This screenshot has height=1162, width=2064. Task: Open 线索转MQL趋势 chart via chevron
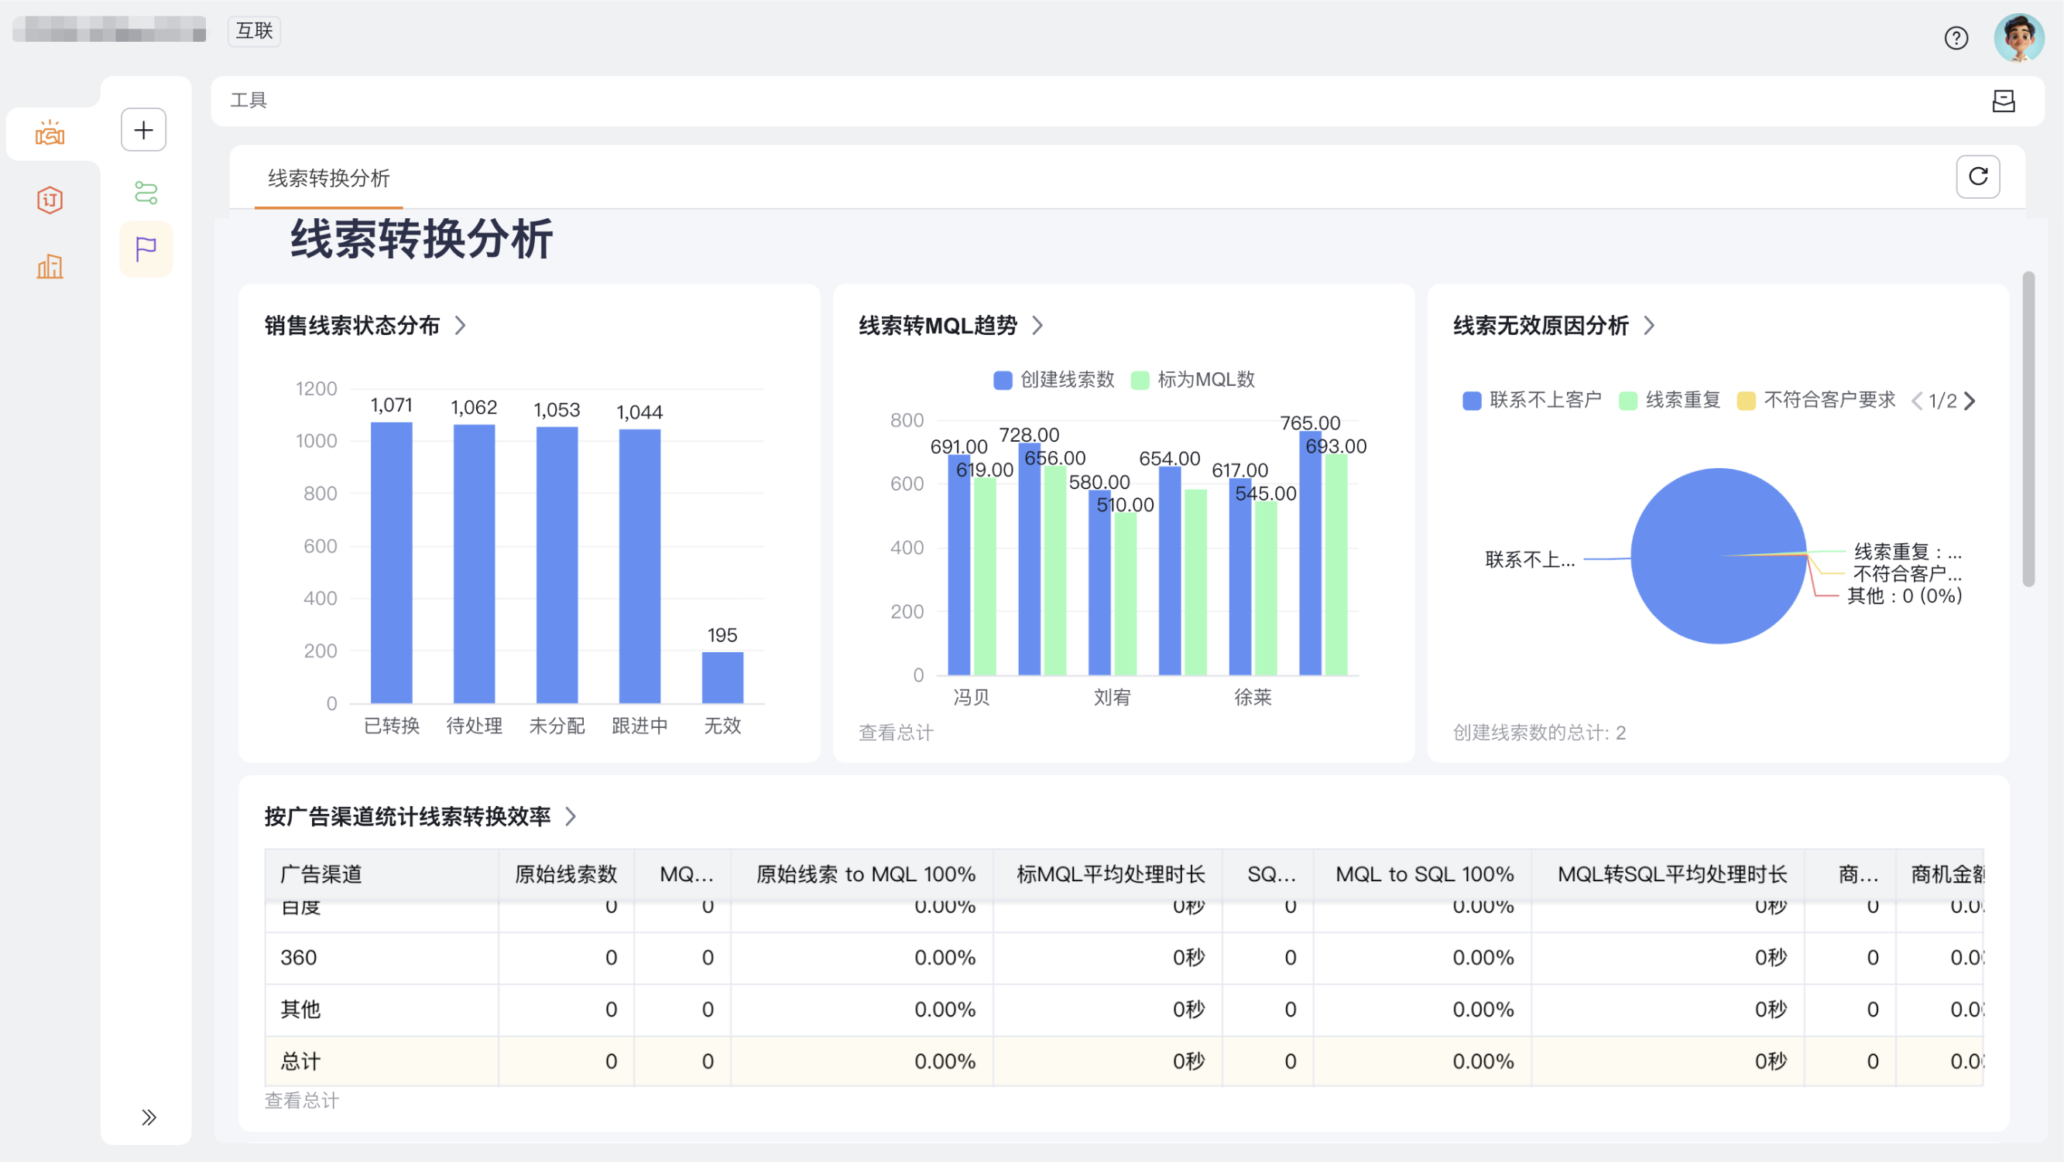[1037, 325]
